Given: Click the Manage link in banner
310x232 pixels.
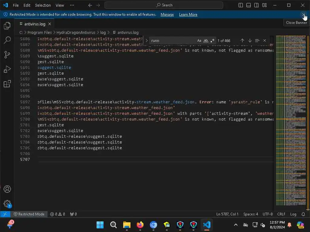Looking at the screenshot, I should pos(167,14).
